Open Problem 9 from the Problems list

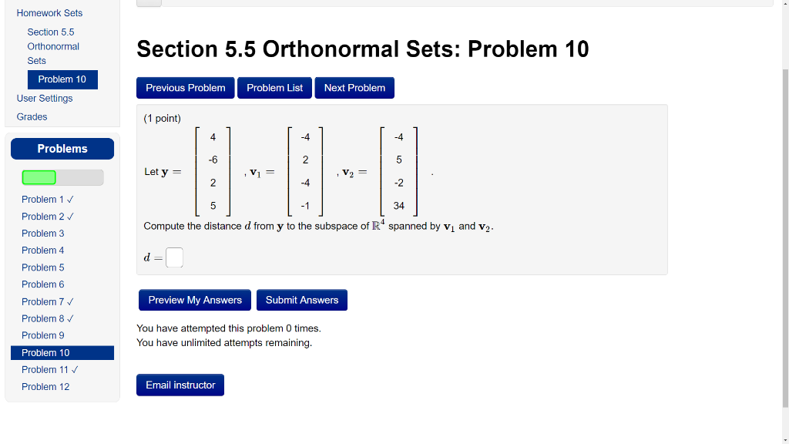pos(42,335)
